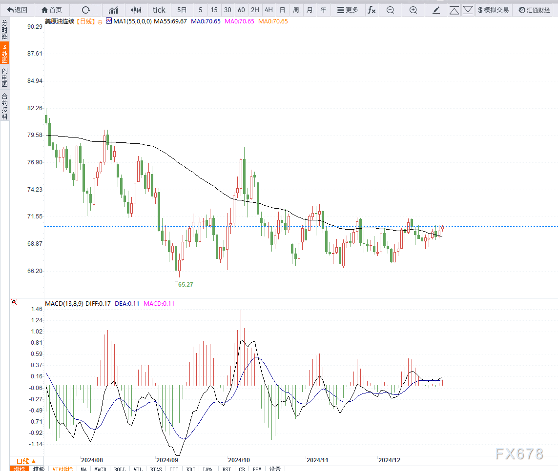Image resolution: width=558 pixels, height=471 pixels.
Task: Select the pencil drawing tool
Action: coord(436,10)
